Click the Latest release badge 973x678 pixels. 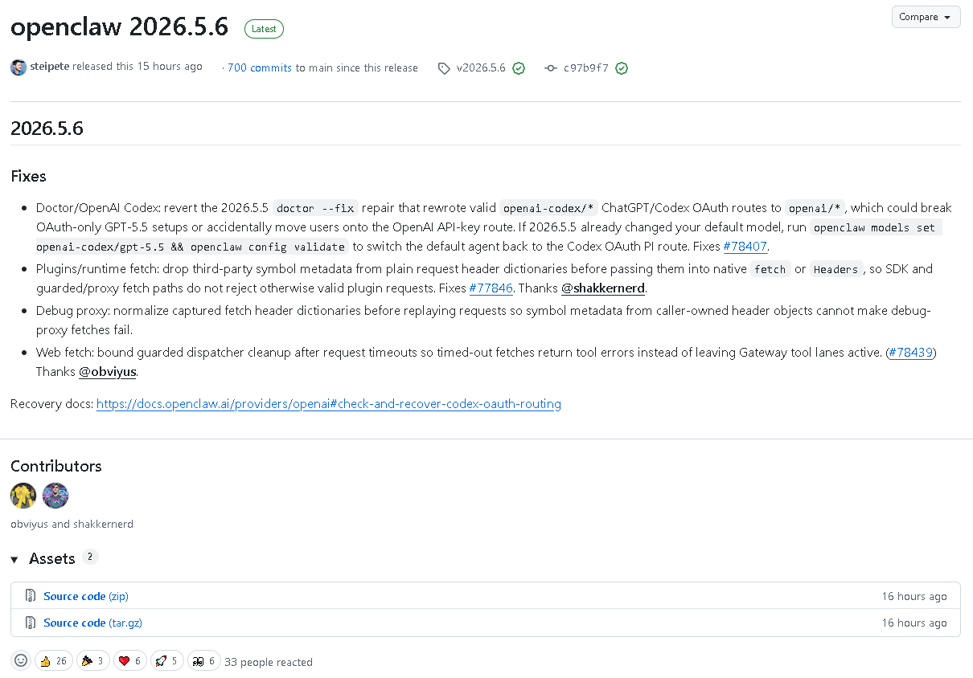pyautogui.click(x=264, y=29)
